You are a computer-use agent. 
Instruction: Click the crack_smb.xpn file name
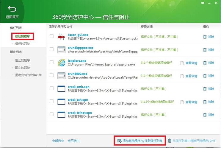click(x=79, y=87)
